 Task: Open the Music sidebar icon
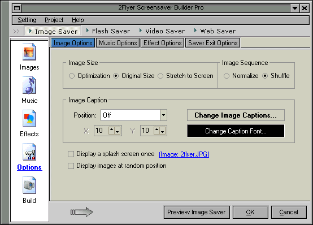(29, 85)
